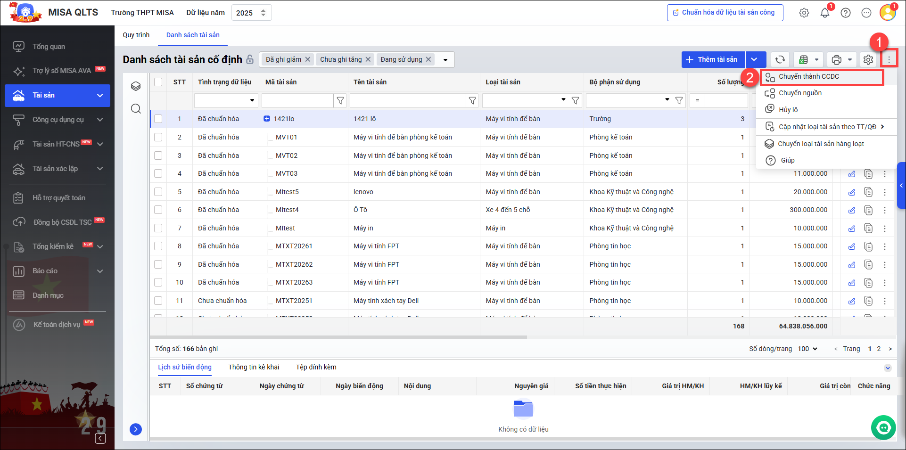This screenshot has width=906, height=450.
Task: Click the Excel export icon
Action: (804, 60)
